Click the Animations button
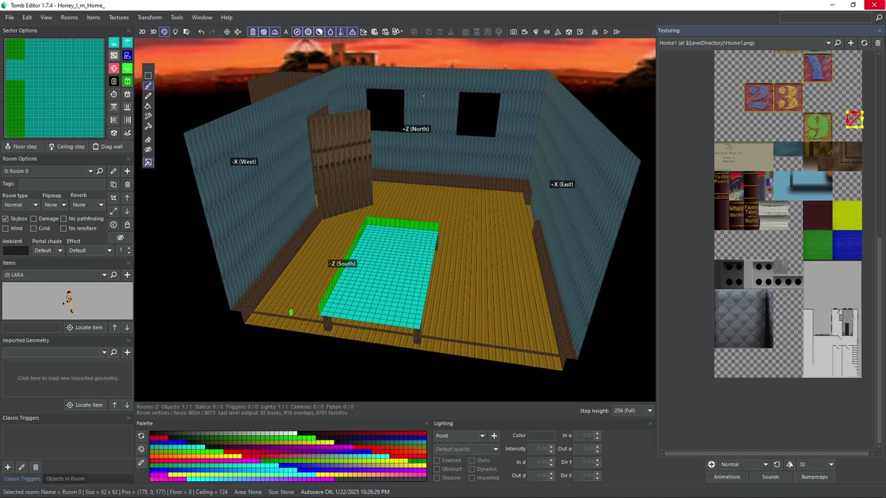Screen dimensions: 886x498 [x=727, y=477]
